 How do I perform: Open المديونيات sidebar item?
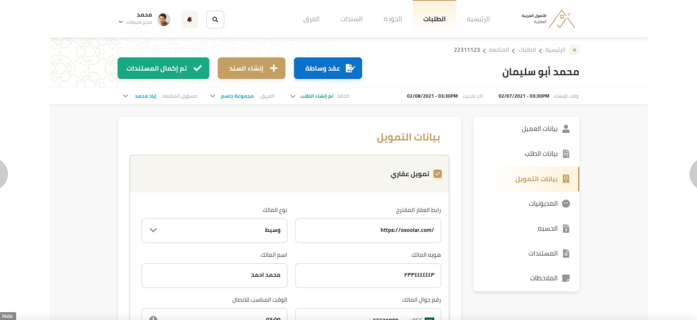[526, 204]
